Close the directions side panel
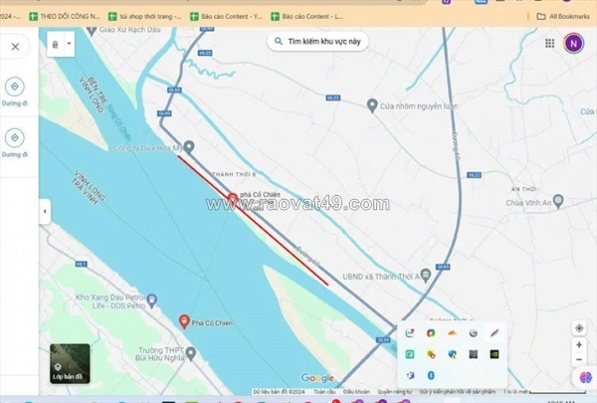Viewport: 597px width, 403px height. (x=15, y=47)
